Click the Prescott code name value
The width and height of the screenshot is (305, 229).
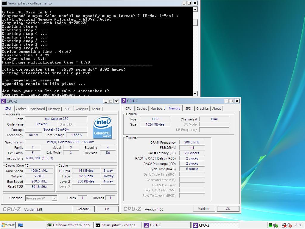[41, 124]
